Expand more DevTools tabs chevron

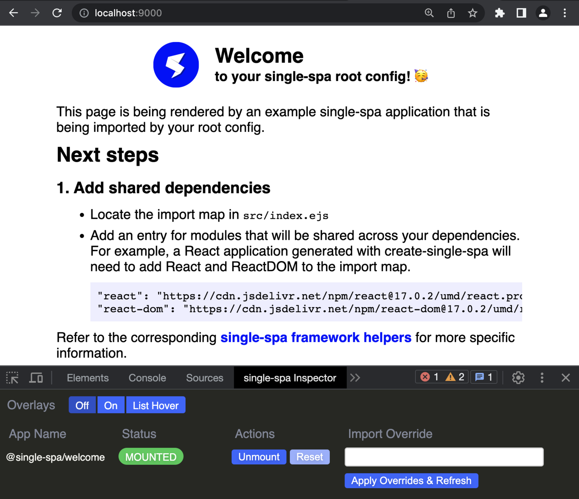click(355, 378)
